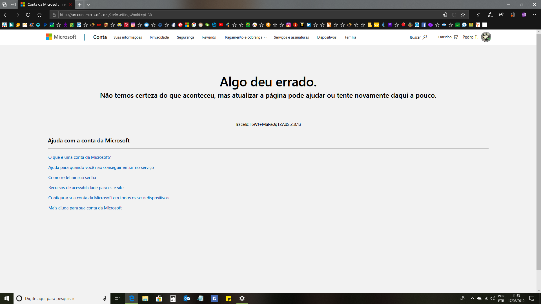Open 'Mais ajuda para sua conta da Microsoft'
Viewport: 541px width, 304px height.
point(85,208)
